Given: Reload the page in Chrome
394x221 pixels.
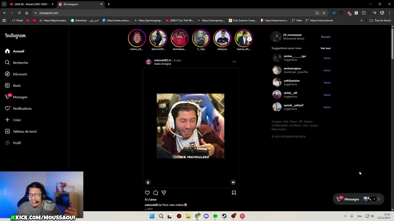Looking at the screenshot, I should pyautogui.click(x=19, y=13).
